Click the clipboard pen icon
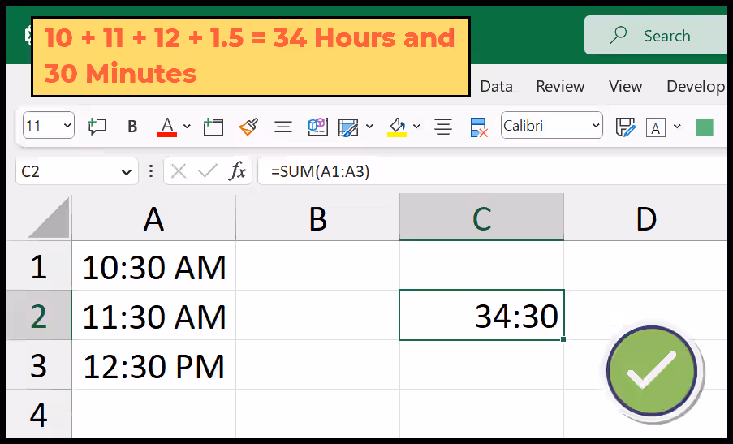The image size is (733, 444). pyautogui.click(x=626, y=127)
